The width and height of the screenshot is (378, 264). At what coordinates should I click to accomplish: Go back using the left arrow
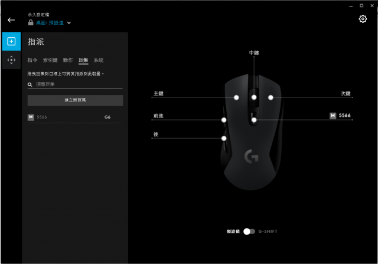tap(11, 20)
